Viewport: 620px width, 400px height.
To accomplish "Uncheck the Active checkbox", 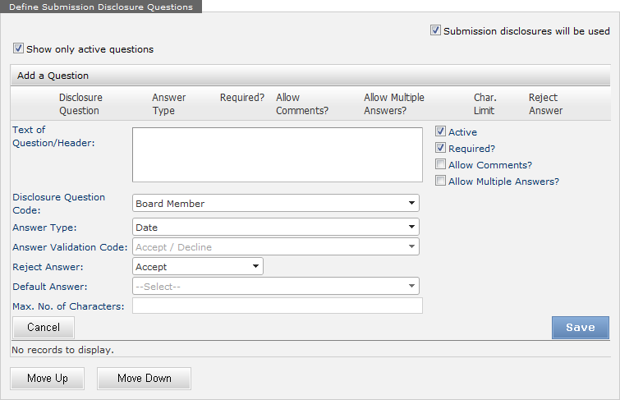I will click(441, 132).
